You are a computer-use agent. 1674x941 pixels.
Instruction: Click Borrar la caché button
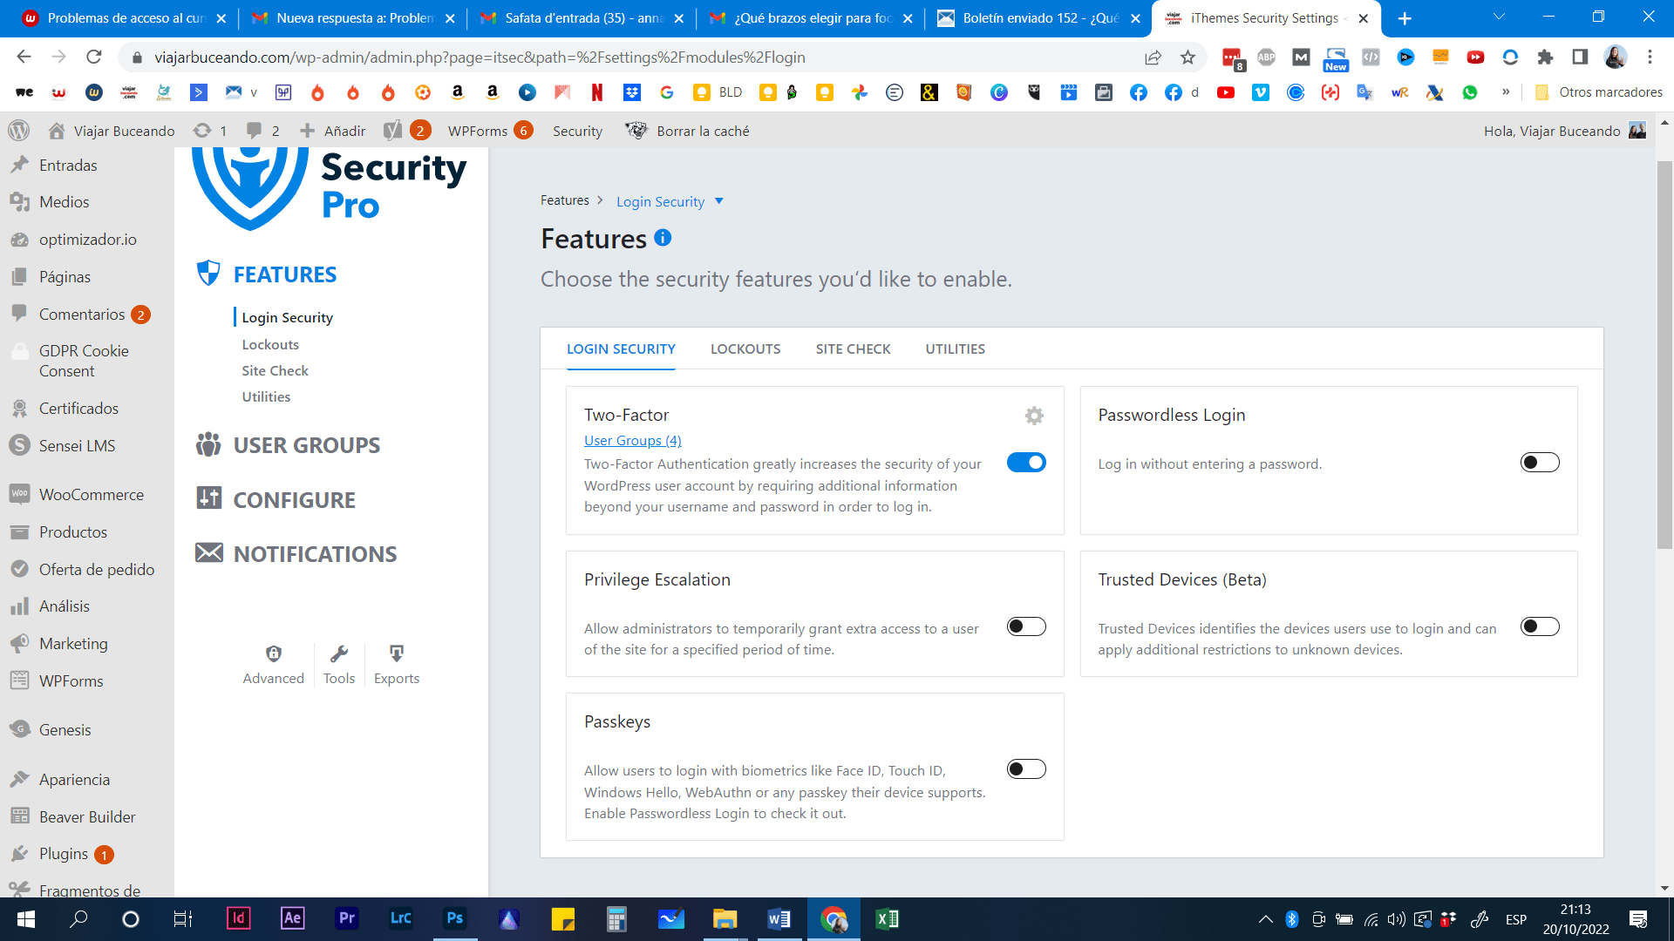point(687,131)
